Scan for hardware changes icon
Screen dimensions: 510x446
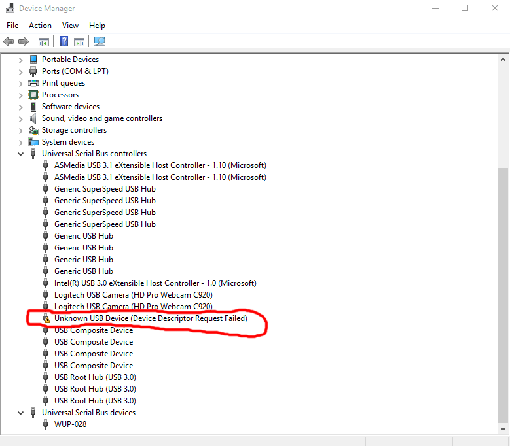(100, 41)
